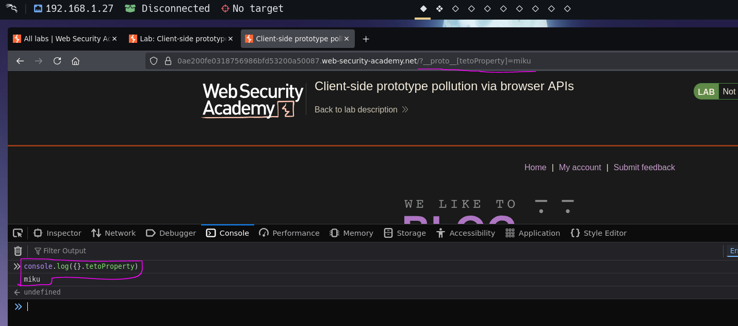
Task: Focus the console command input prompt
Action: (x=382, y=306)
